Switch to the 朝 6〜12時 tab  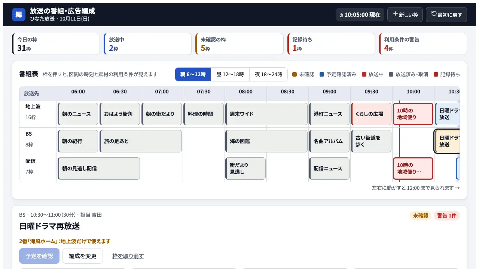coord(193,74)
